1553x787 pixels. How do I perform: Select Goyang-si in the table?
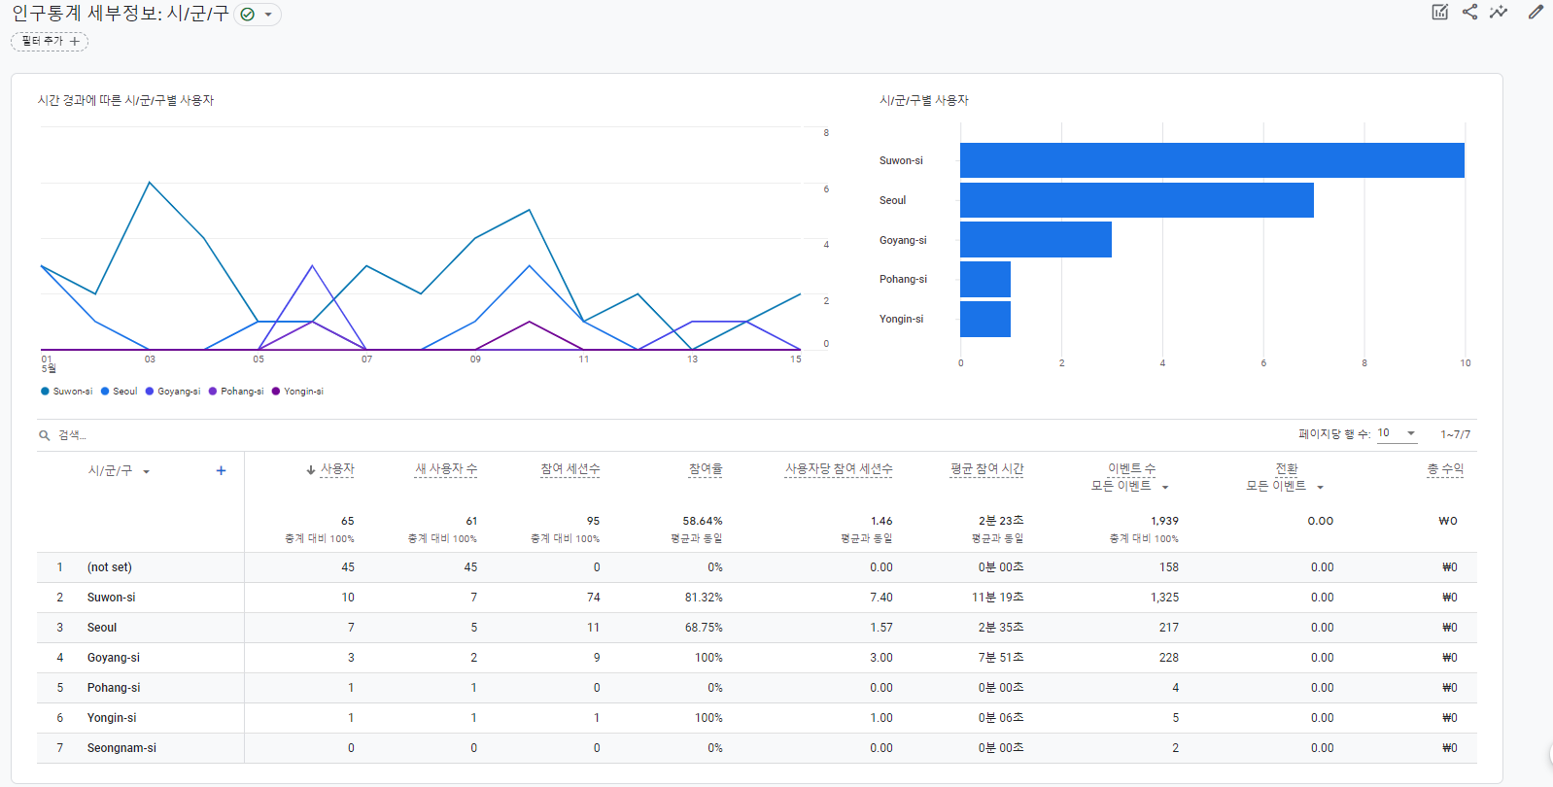(x=114, y=658)
